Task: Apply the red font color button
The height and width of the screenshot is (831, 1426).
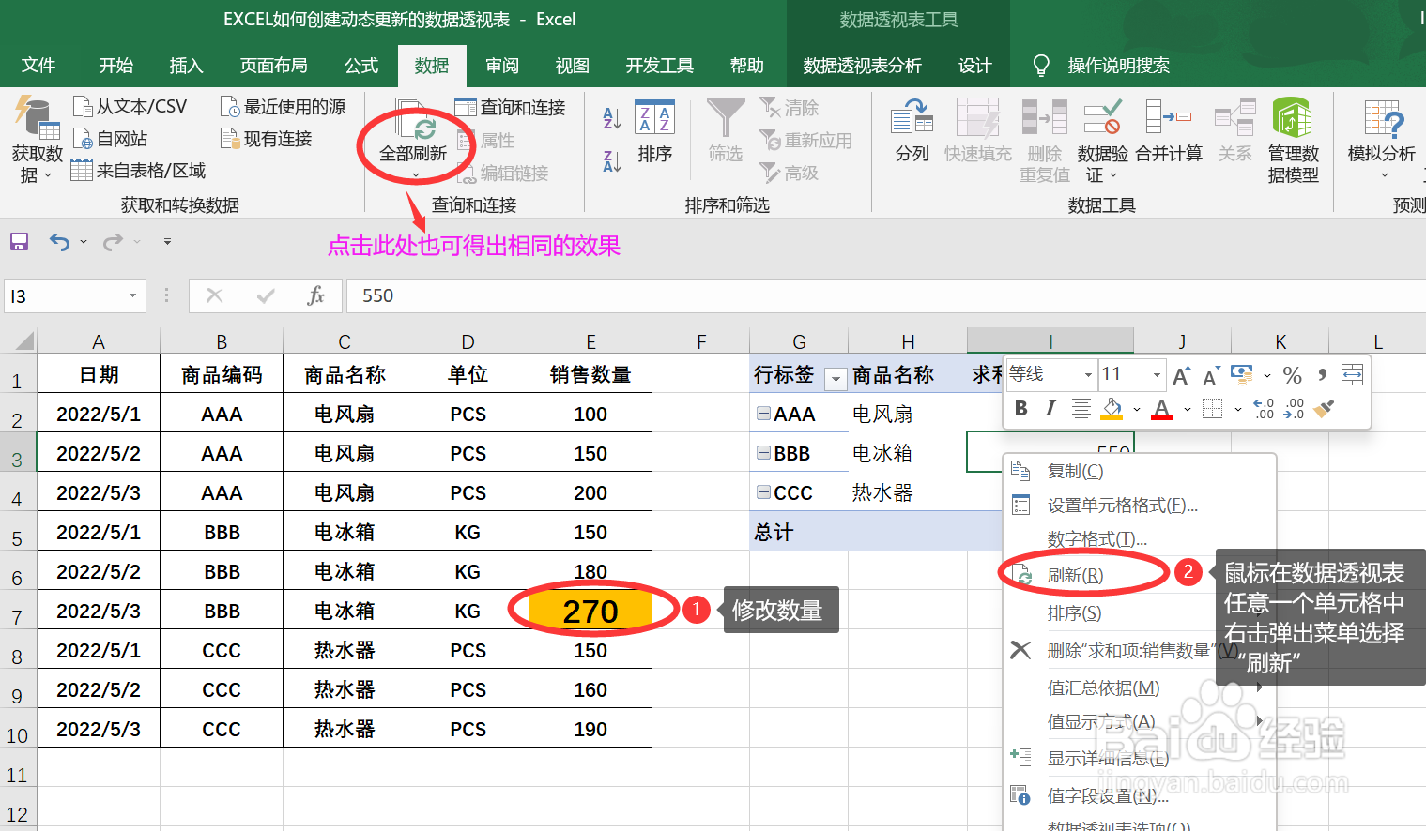Action: click(x=1162, y=408)
